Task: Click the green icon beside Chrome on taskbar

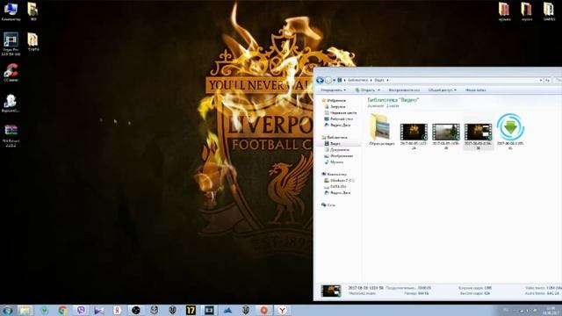Action: pyautogui.click(x=45, y=310)
